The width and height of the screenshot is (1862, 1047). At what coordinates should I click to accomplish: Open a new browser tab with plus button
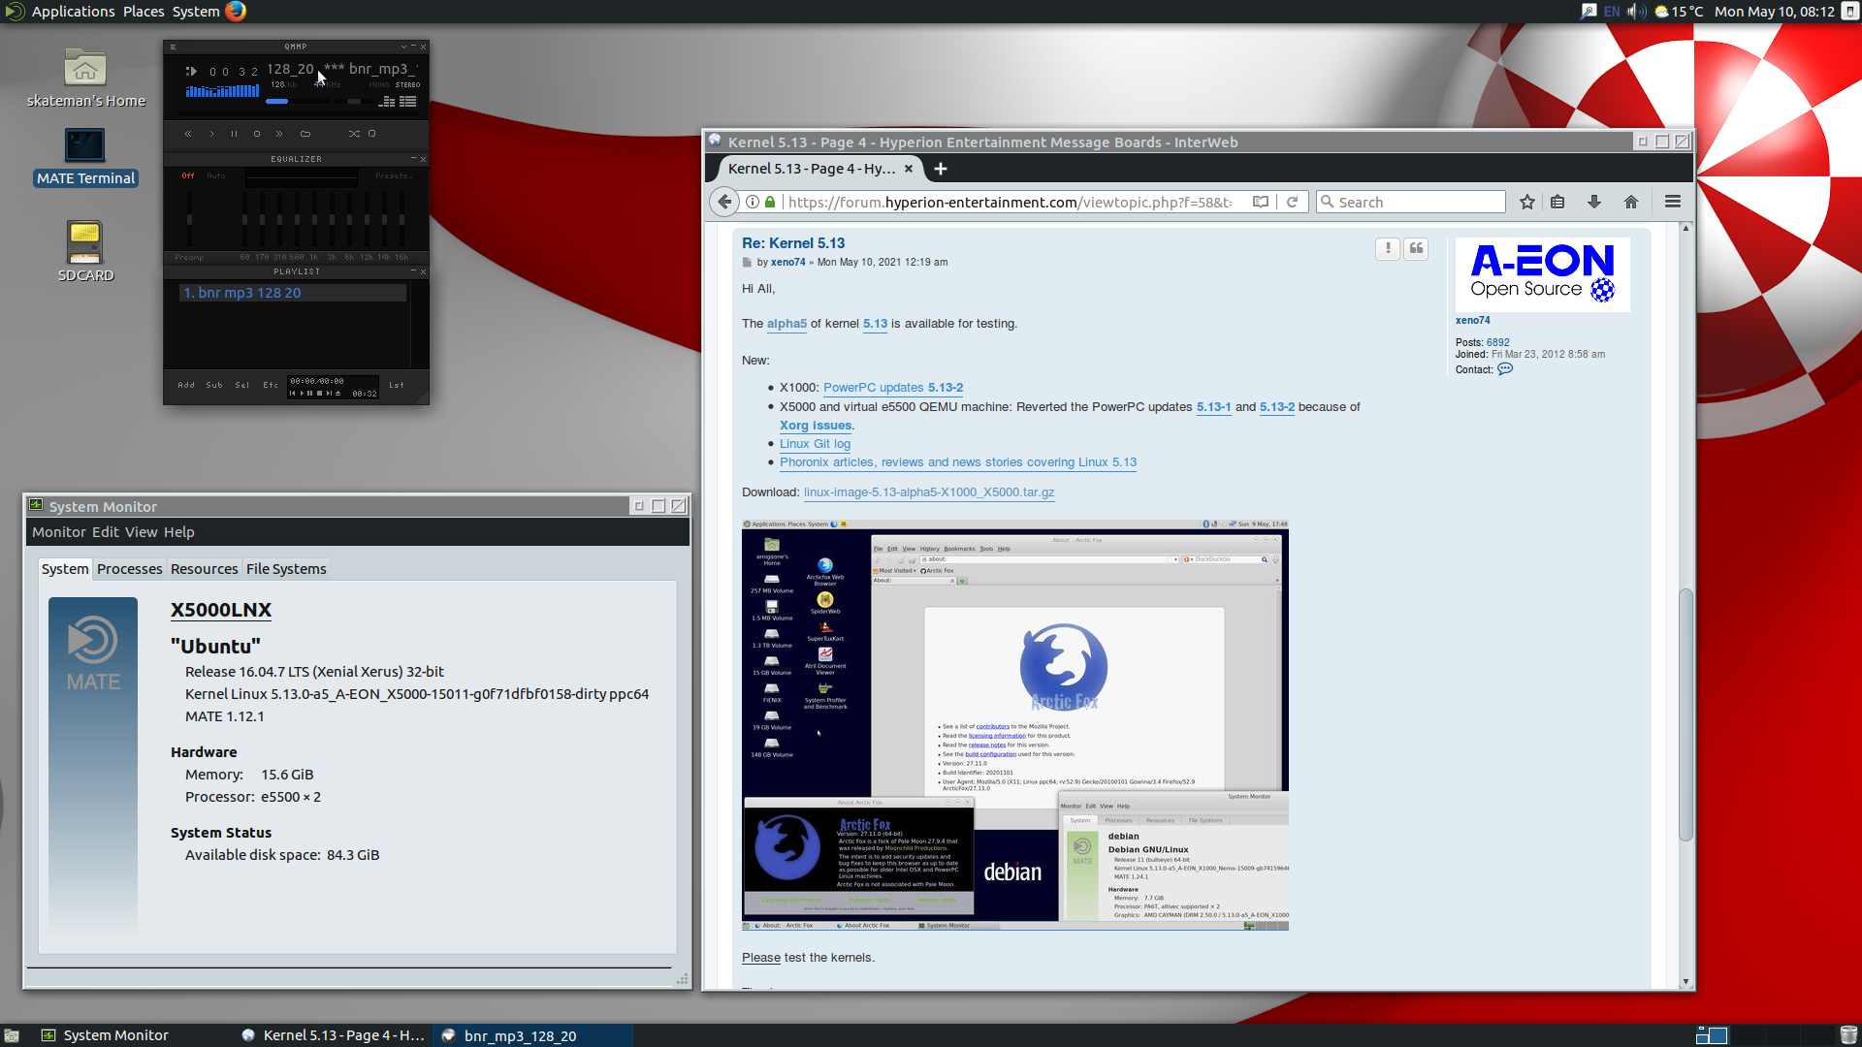pyautogui.click(x=940, y=169)
